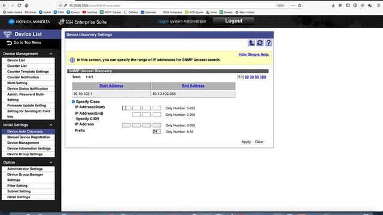Collapse the Option section
383x215 pixels.
click(x=51, y=162)
